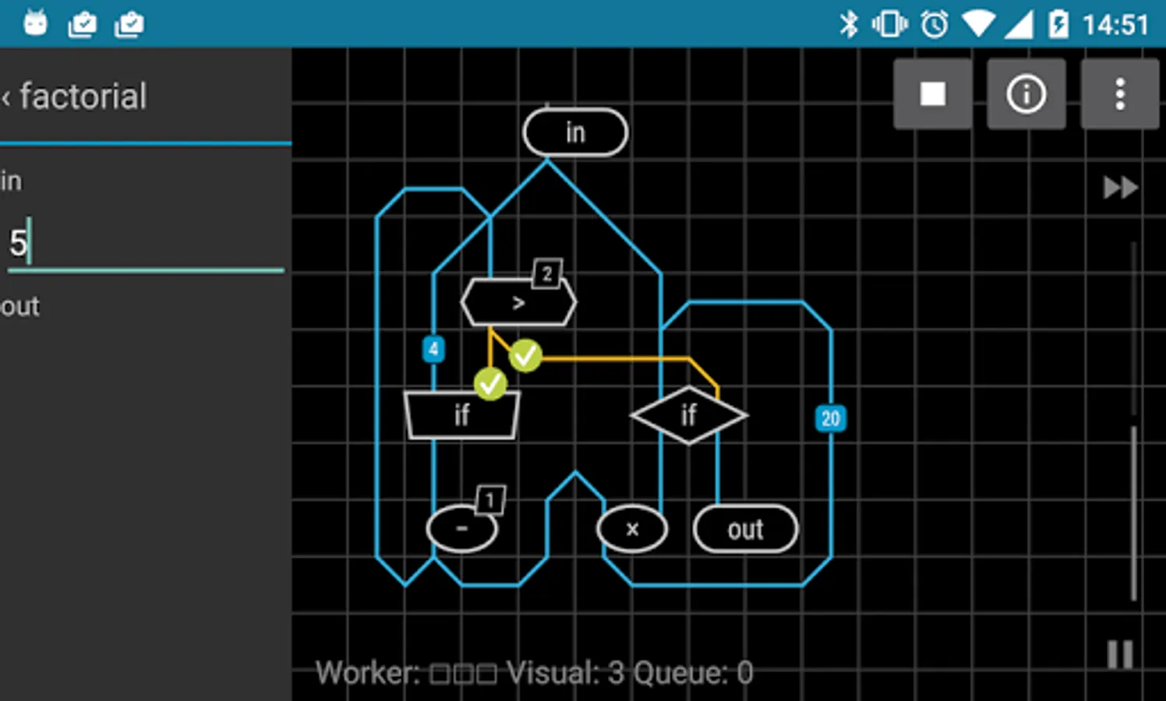Select the 'out' node
The width and height of the screenshot is (1166, 701).
[746, 529]
